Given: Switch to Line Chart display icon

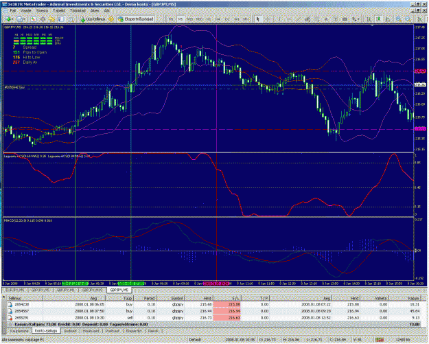Looking at the screenshot, I should 388,19.
